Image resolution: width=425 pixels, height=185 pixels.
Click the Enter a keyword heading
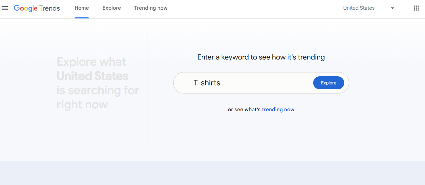pos(261,57)
